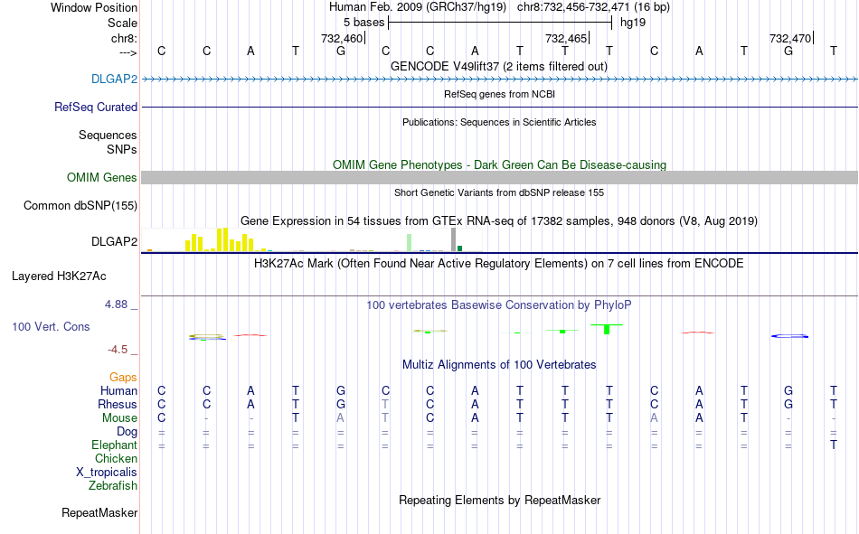The height and width of the screenshot is (534, 859).
Task: Click the Sequences track label
Action: 108,135
